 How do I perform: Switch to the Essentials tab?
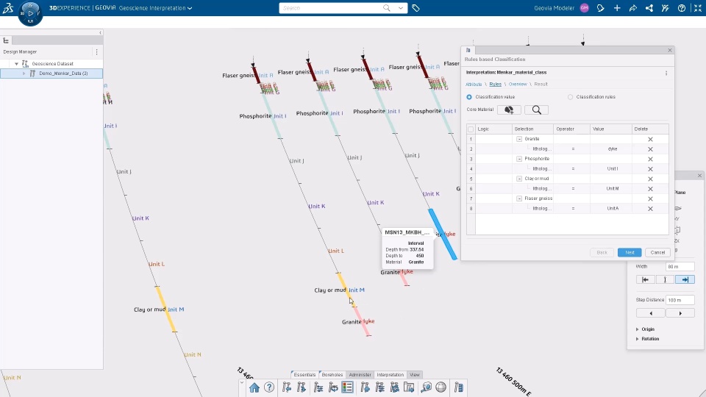304,374
